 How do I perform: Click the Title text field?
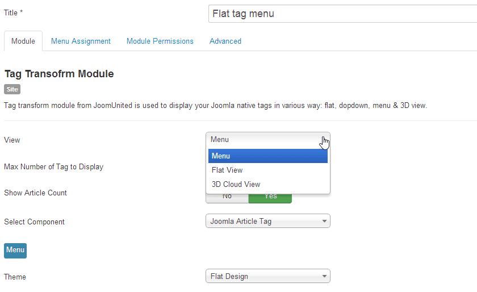point(342,14)
